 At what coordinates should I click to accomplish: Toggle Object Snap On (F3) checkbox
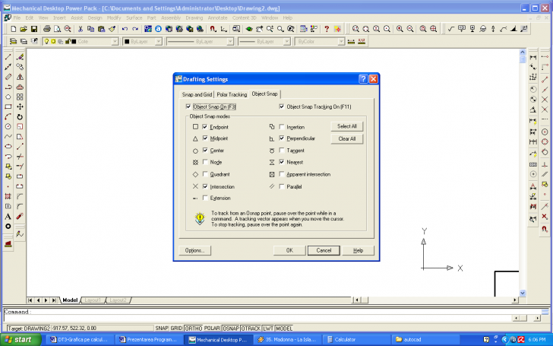pyautogui.click(x=188, y=106)
